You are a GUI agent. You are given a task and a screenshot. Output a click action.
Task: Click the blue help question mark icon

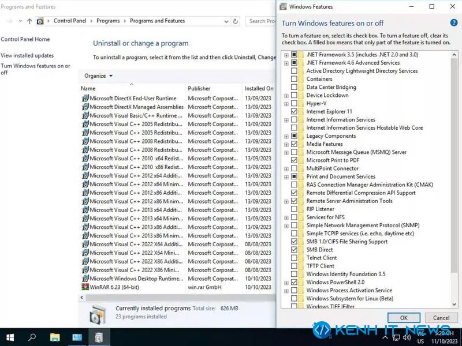pos(454,22)
